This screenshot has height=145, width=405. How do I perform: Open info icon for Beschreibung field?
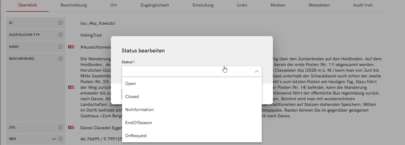tap(60, 58)
